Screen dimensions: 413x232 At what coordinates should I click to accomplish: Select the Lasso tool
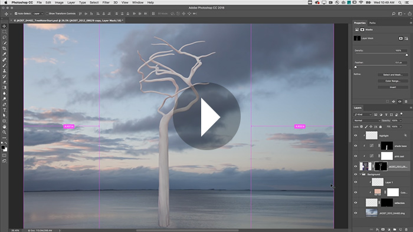(x=4, y=37)
